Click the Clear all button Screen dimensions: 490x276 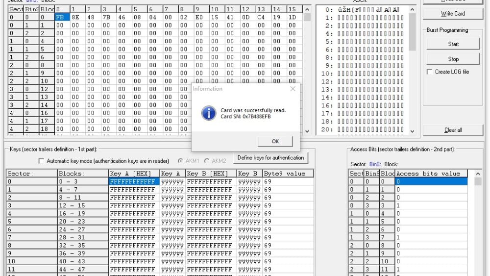[x=452, y=130]
